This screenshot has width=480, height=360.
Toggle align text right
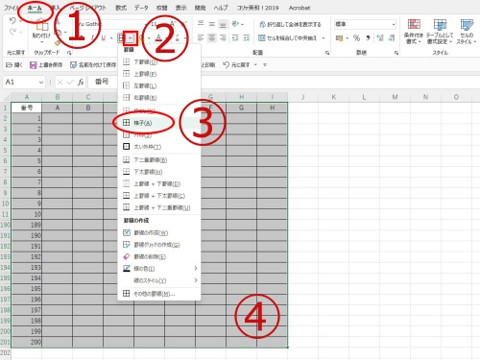point(223,38)
